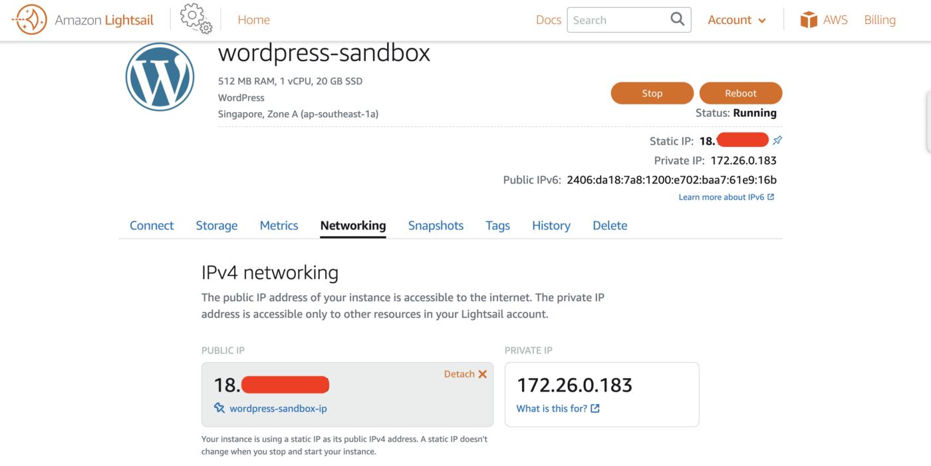Open the account settings gear icon
The image size is (931, 466).
(x=195, y=19)
